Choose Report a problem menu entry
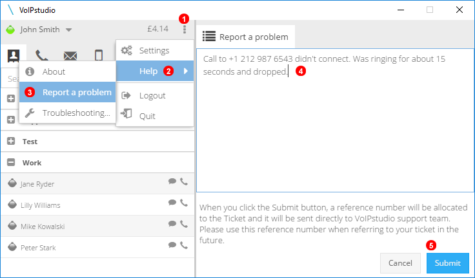Screen dimensions: 475x278 (67, 92)
